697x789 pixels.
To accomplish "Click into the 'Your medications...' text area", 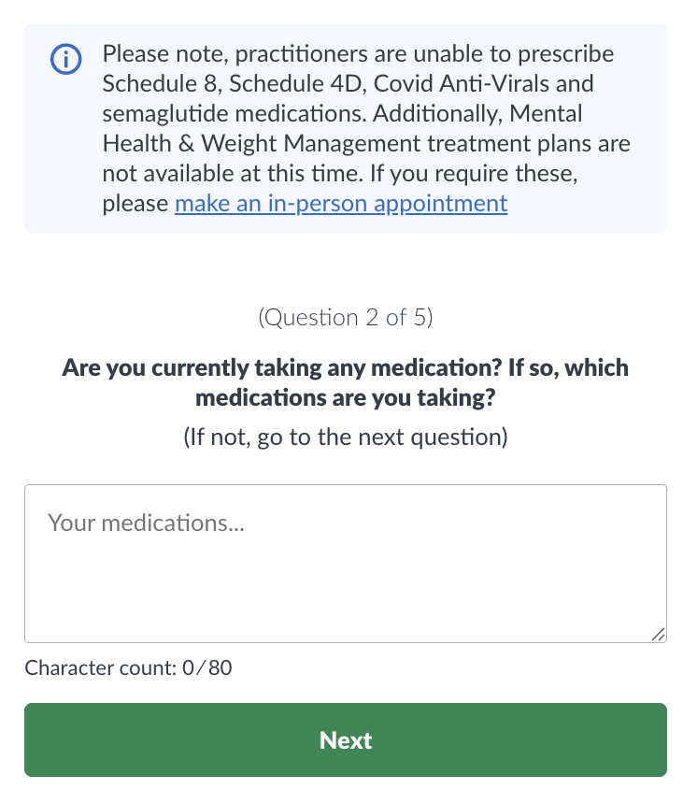I will pyautogui.click(x=345, y=562).
